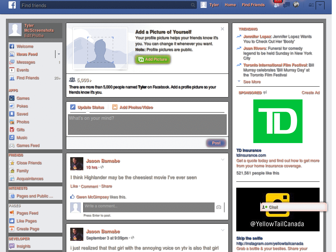Open the account menu caret top right

pos(320,5)
